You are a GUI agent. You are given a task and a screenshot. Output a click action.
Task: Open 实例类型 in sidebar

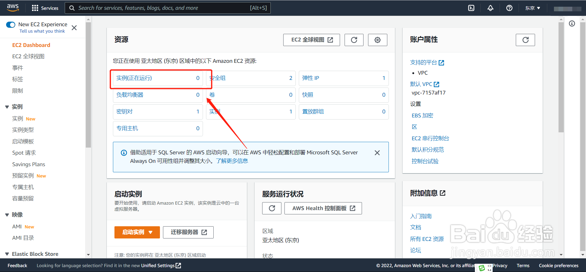point(23,130)
